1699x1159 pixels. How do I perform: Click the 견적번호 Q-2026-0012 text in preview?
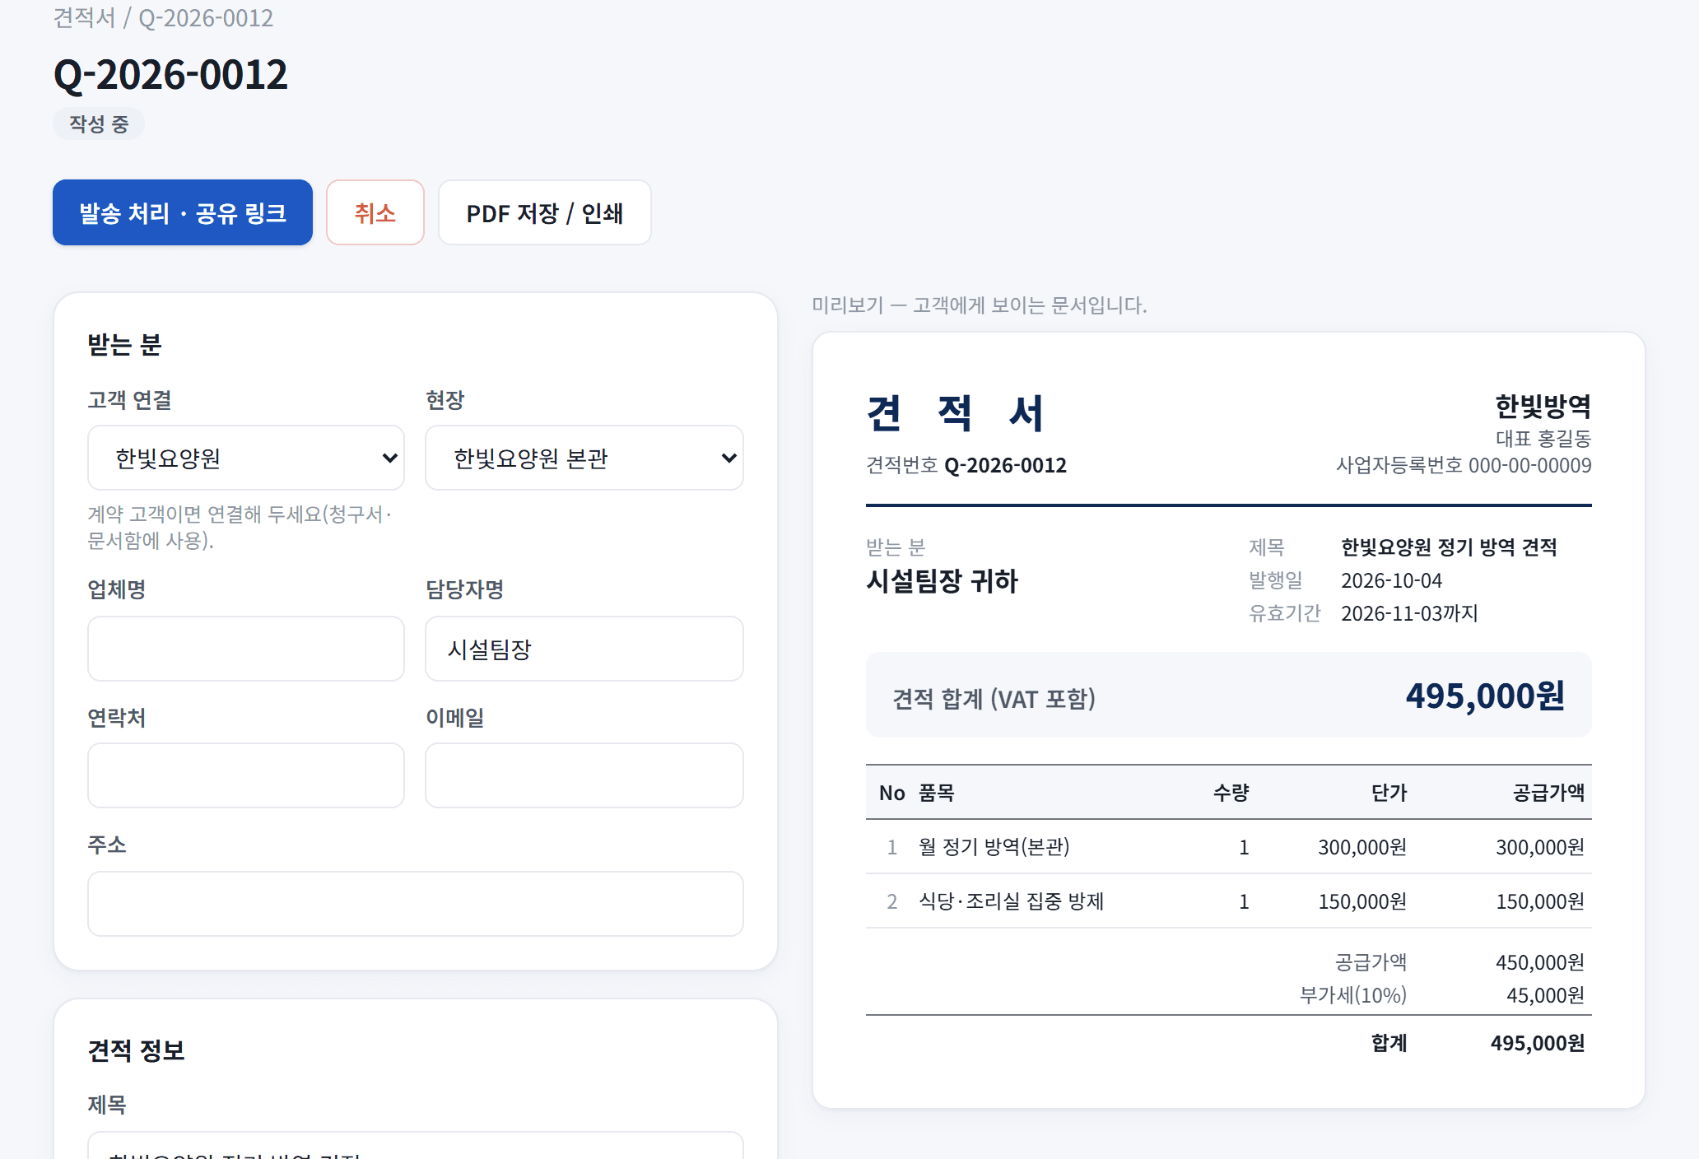point(966,465)
